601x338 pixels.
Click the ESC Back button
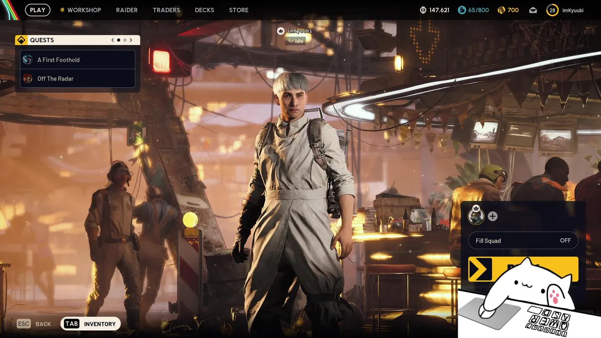pyautogui.click(x=34, y=324)
